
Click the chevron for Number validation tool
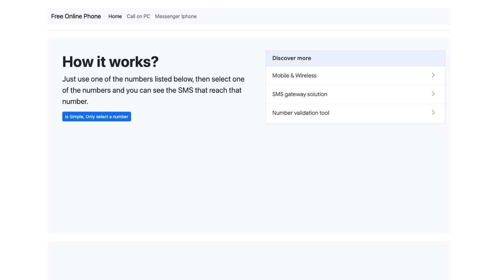433,112
